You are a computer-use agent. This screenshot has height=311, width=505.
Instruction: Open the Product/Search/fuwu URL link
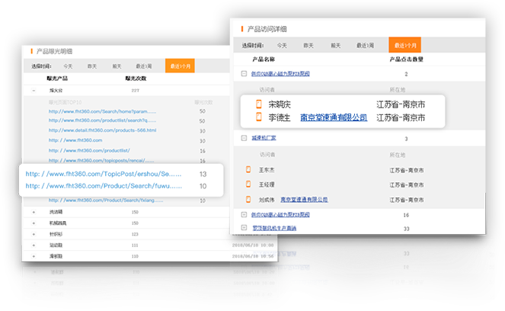(104, 186)
